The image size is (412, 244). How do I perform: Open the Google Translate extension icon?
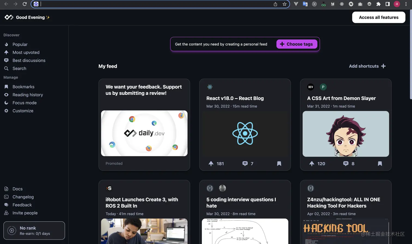click(305, 4)
